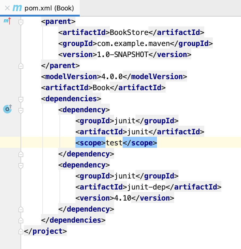Collapse the parent tag fold marker
The height and width of the screenshot is (249, 241).
pos(21,22)
